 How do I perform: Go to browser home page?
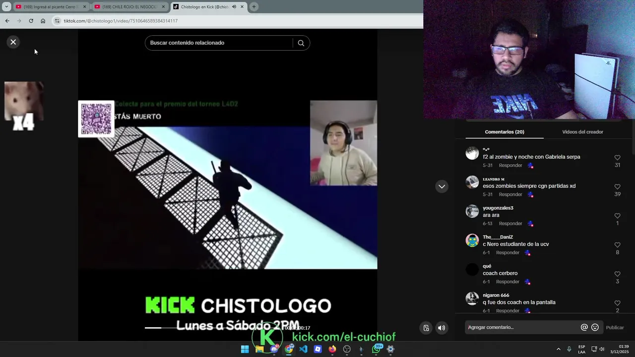43,21
